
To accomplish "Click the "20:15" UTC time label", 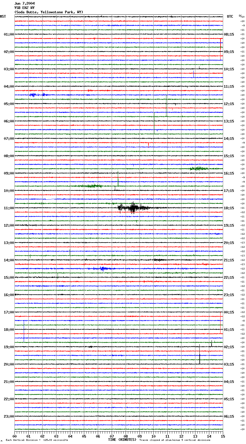I will [229, 243].
